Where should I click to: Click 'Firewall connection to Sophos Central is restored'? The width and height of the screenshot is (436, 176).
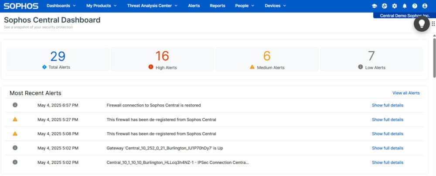(154, 105)
